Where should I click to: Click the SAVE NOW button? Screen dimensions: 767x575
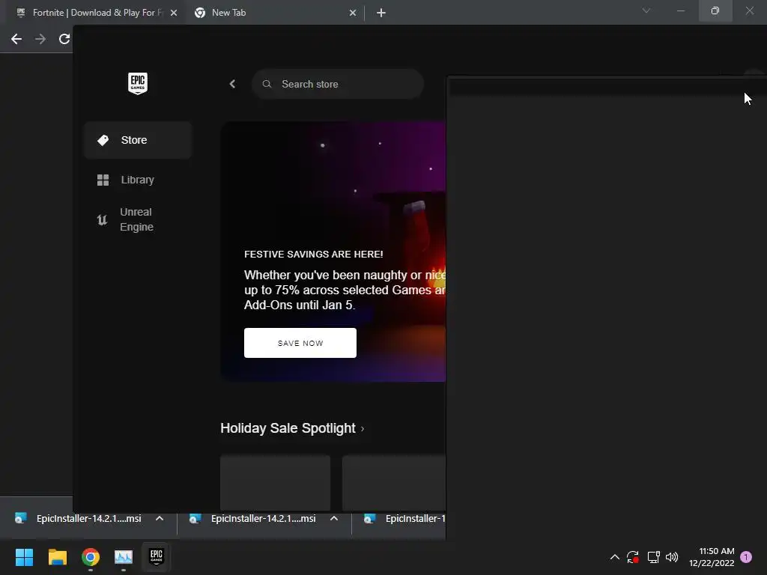click(300, 343)
